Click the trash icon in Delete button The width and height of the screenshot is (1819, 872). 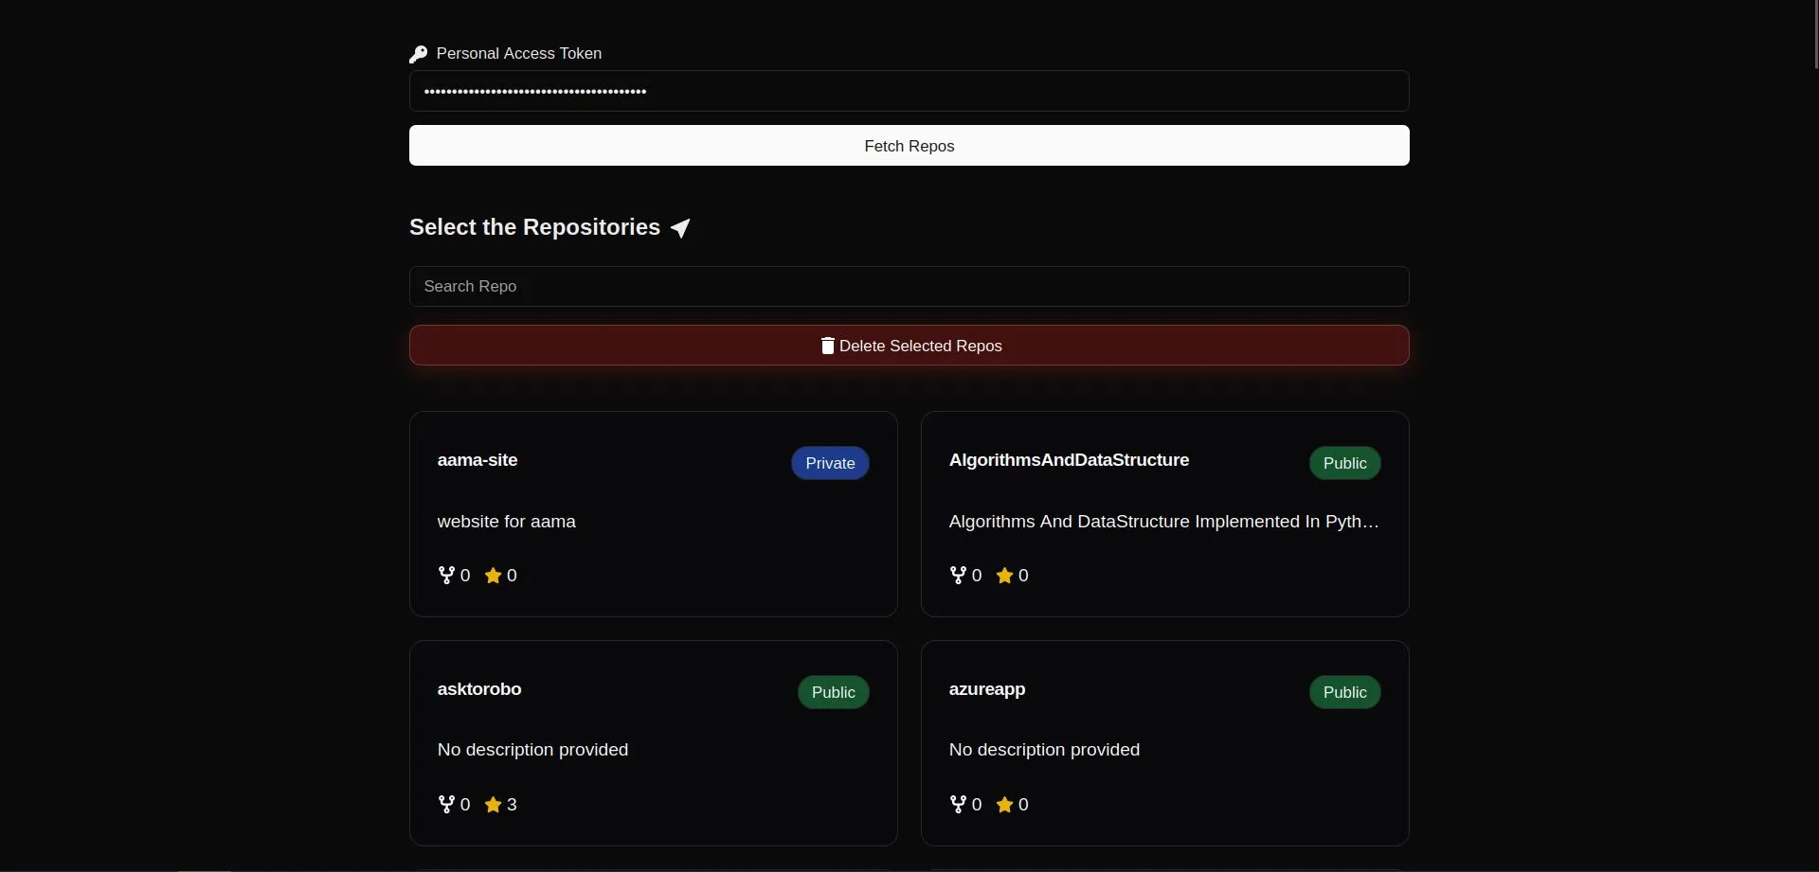pos(827,346)
